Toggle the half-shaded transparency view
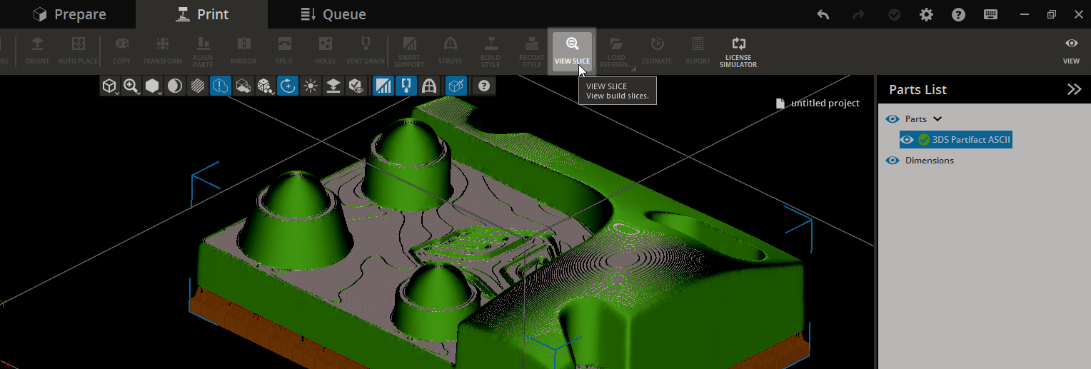 (175, 86)
